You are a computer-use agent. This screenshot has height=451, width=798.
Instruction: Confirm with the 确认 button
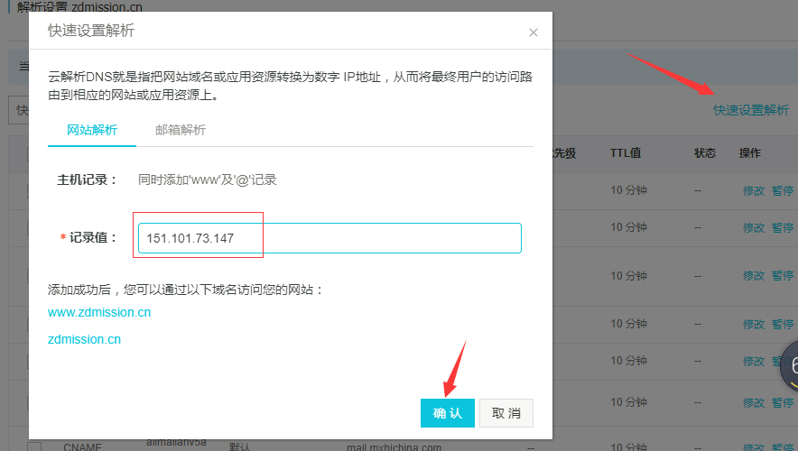(x=448, y=413)
